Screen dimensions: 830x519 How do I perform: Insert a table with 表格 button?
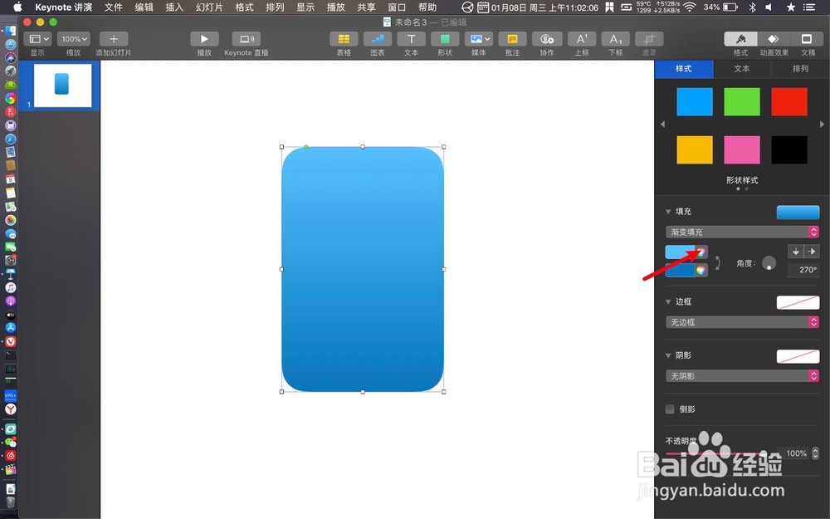[344, 39]
